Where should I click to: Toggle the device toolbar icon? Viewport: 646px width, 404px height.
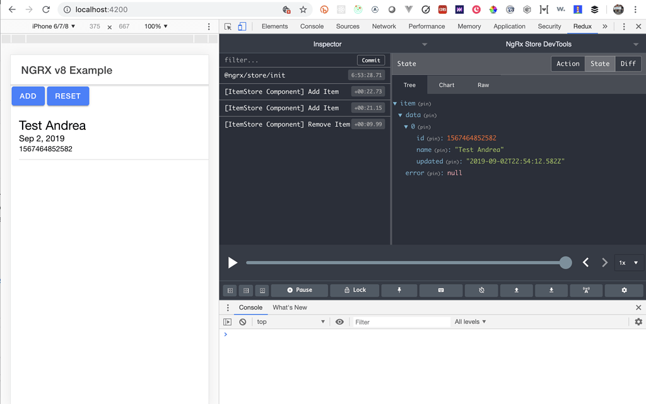click(242, 26)
